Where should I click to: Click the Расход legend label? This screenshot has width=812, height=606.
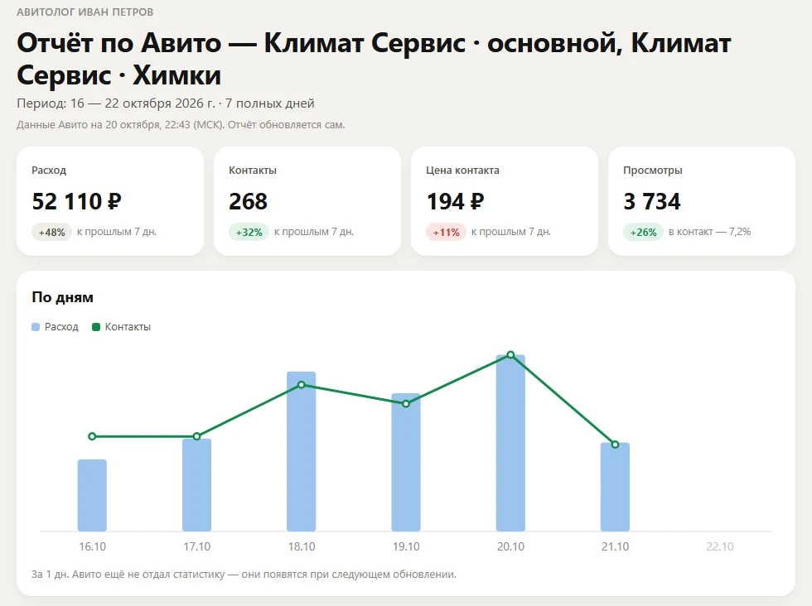pyautogui.click(x=61, y=327)
